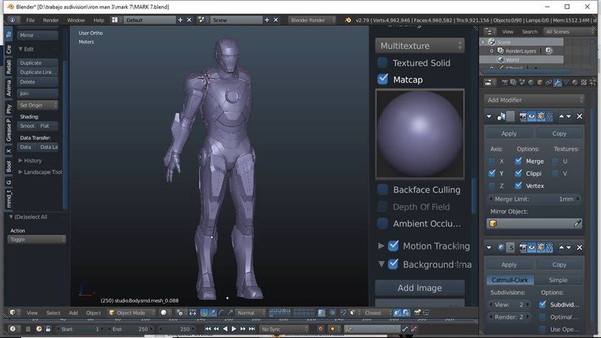Image resolution: width=601 pixels, height=338 pixels.
Task: Click the timeline record auto-keyframe button
Action: (321, 329)
